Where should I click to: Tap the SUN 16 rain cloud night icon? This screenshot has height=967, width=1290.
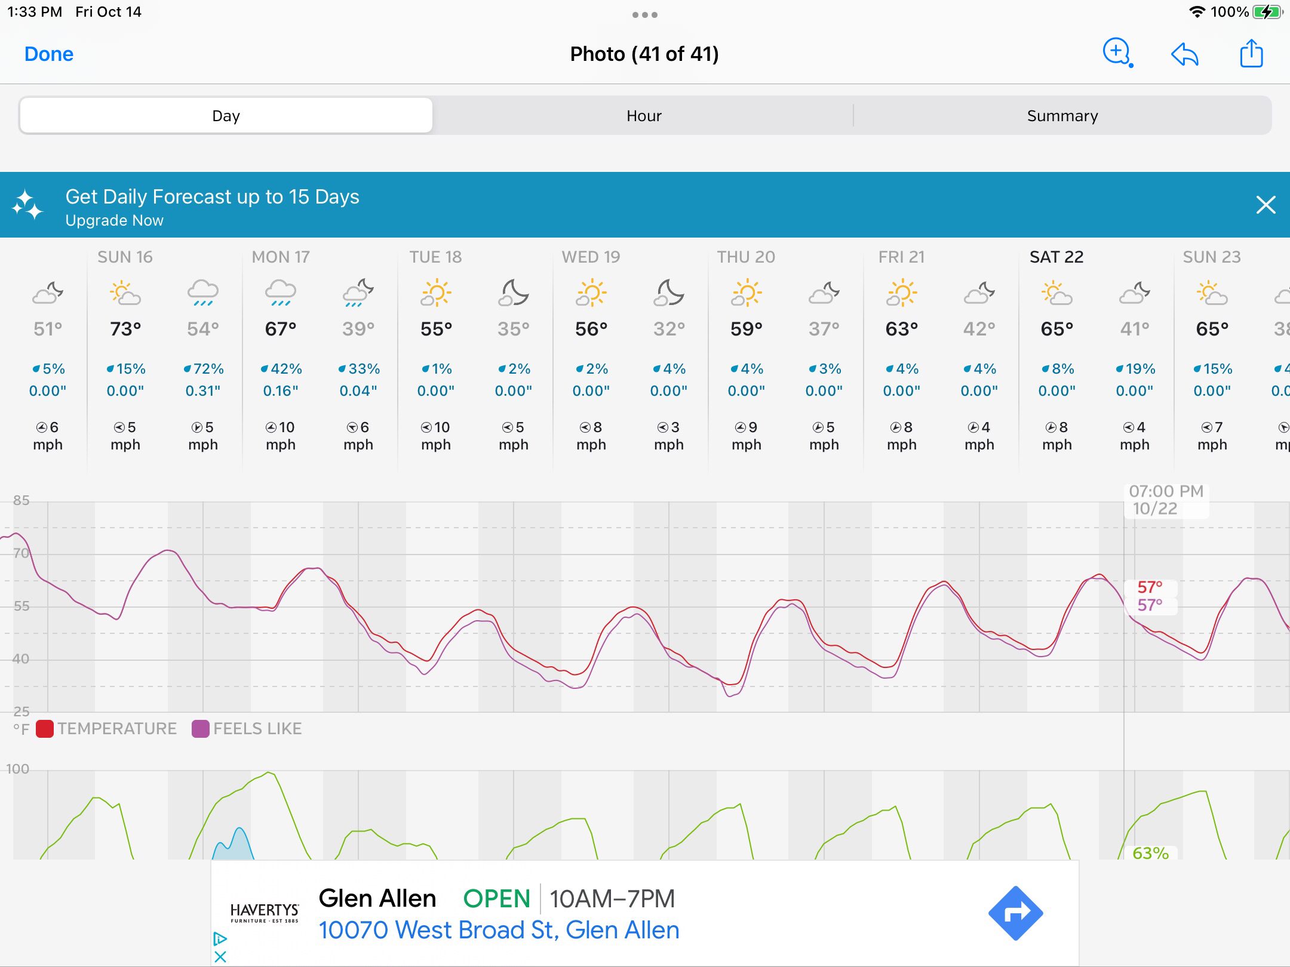(202, 293)
